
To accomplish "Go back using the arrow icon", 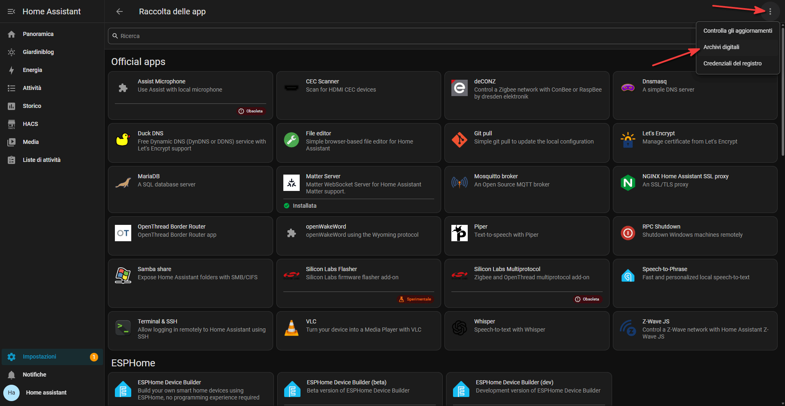I will pyautogui.click(x=119, y=11).
